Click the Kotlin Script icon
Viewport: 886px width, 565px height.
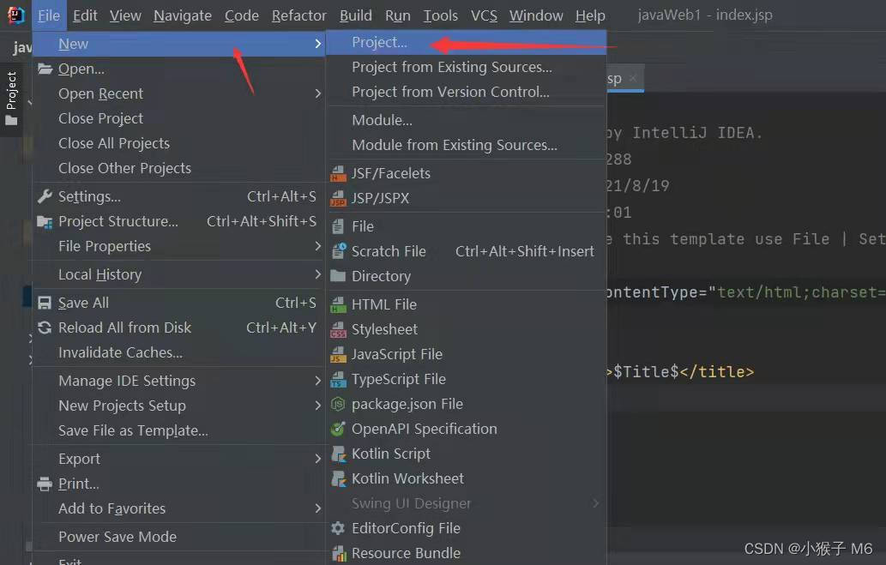338,454
